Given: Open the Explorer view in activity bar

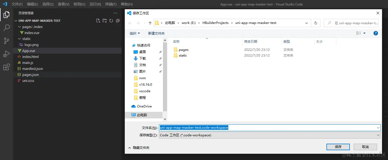Looking at the screenshot, I should click(7, 15).
